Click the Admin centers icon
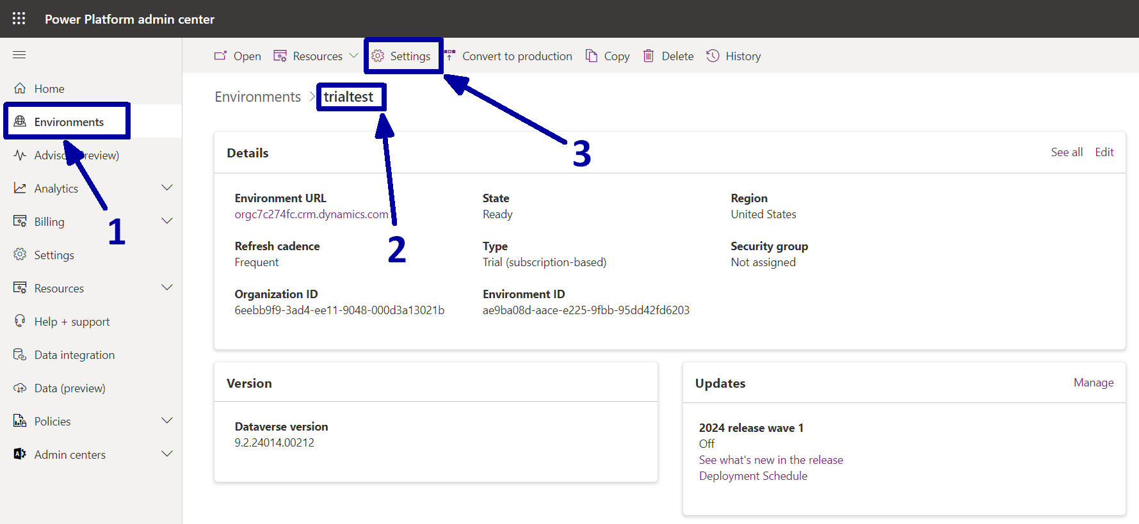 point(20,454)
